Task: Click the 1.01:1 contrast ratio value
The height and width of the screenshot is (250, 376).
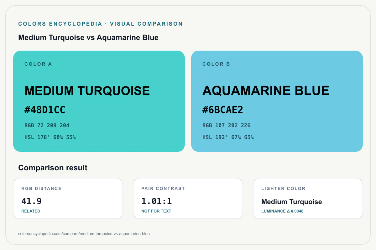Action: [x=157, y=201]
